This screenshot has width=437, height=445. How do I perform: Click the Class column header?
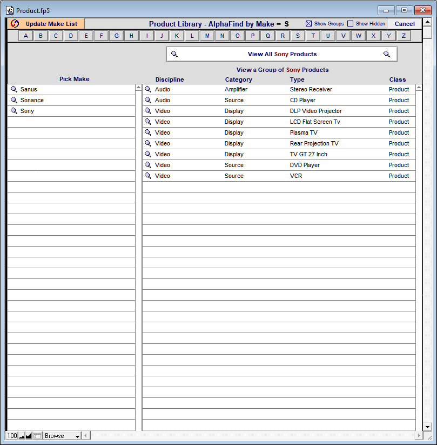[398, 79]
